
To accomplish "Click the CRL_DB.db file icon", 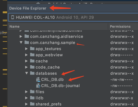I will [x=38, y=79].
